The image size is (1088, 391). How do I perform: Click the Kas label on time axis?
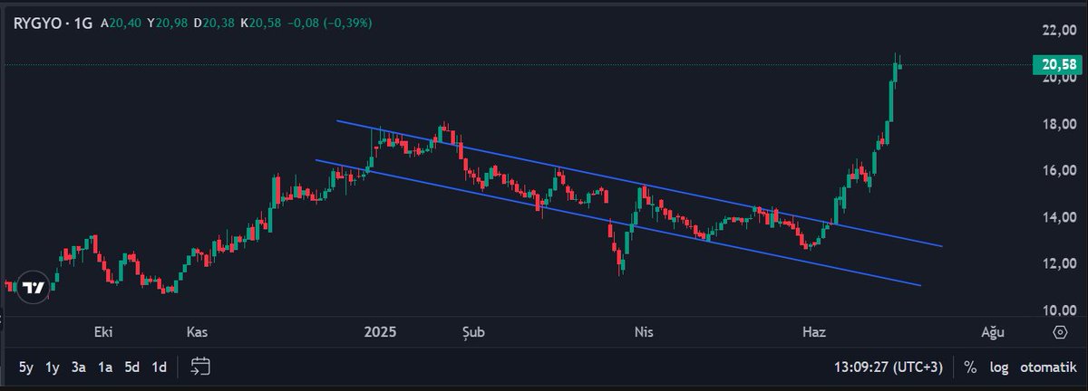click(197, 332)
